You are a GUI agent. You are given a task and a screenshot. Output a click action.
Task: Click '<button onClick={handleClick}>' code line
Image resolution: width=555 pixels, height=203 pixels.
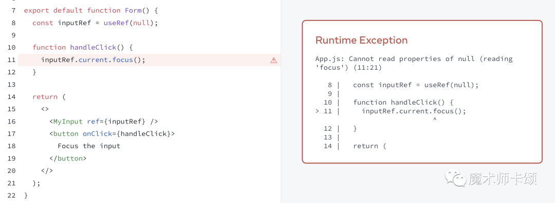pyautogui.click(x=112, y=134)
